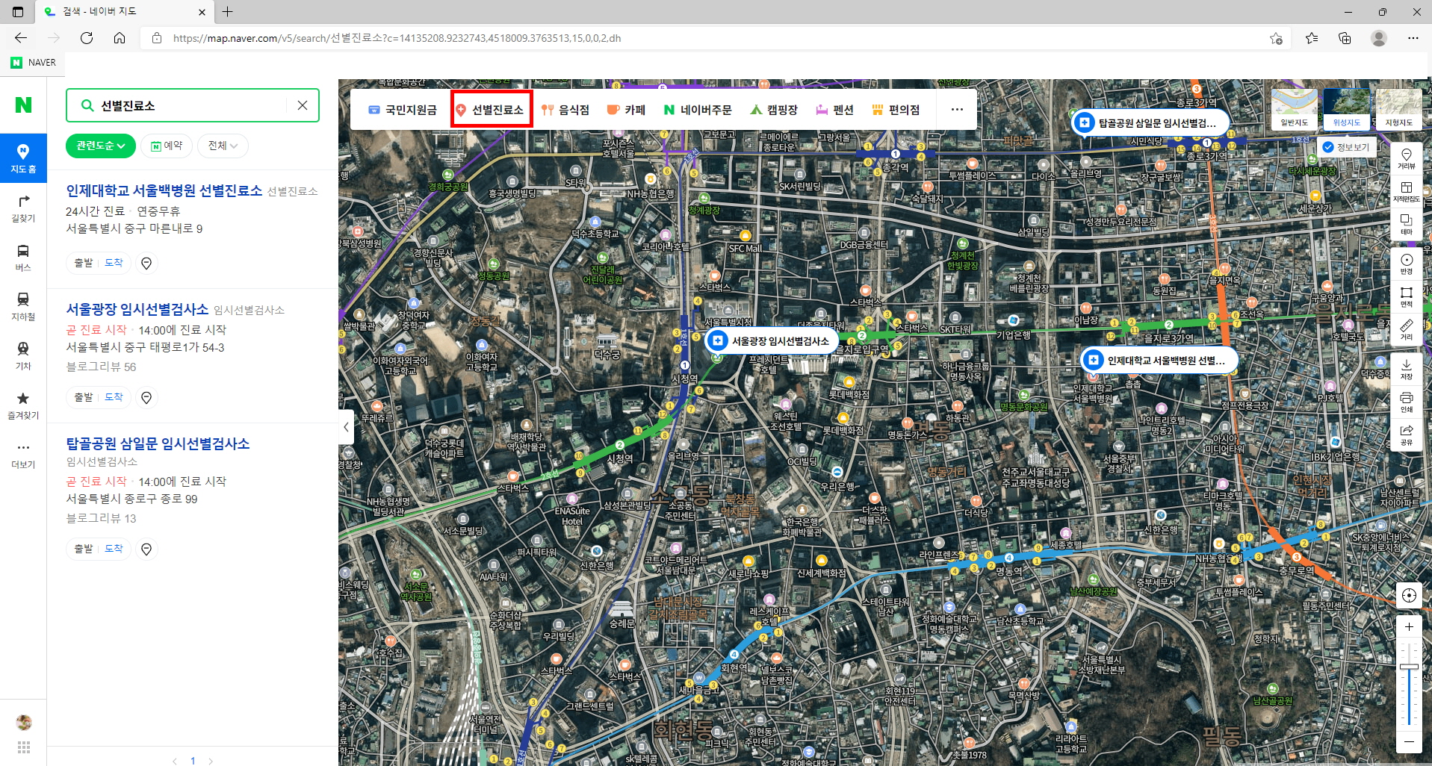Open the 관련도순 sort dropdown

[x=101, y=146]
